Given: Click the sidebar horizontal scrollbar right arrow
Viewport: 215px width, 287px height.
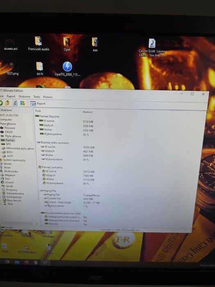Looking at the screenshot, I should click(37, 224).
